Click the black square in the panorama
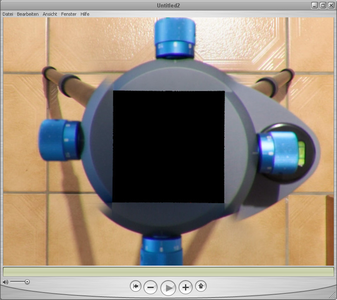This screenshot has width=337, height=300. pyautogui.click(x=168, y=147)
